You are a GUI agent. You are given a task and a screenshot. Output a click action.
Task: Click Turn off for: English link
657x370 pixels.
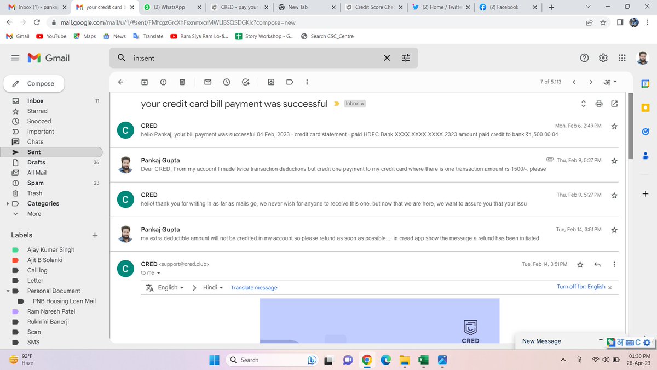click(x=581, y=287)
